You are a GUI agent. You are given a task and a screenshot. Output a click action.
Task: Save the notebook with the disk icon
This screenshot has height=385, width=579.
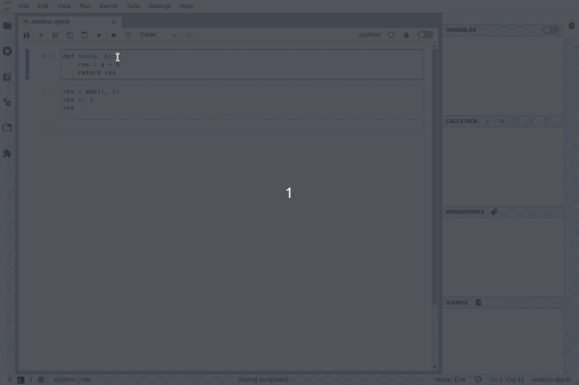pos(26,35)
